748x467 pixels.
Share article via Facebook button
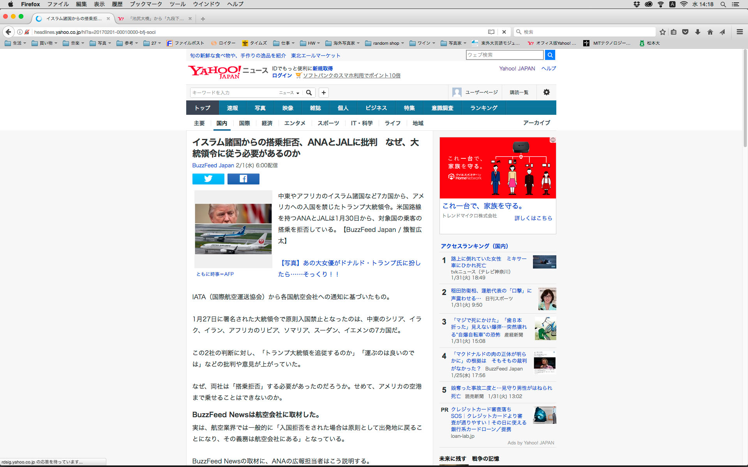click(x=243, y=179)
